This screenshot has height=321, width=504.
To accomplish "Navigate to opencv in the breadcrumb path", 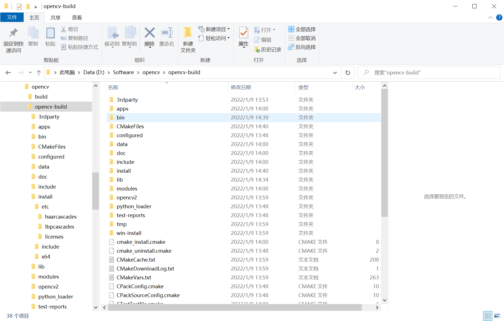I will pyautogui.click(x=151, y=72).
